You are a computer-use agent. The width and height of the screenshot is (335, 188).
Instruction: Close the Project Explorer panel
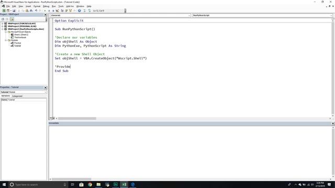coord(46,15)
